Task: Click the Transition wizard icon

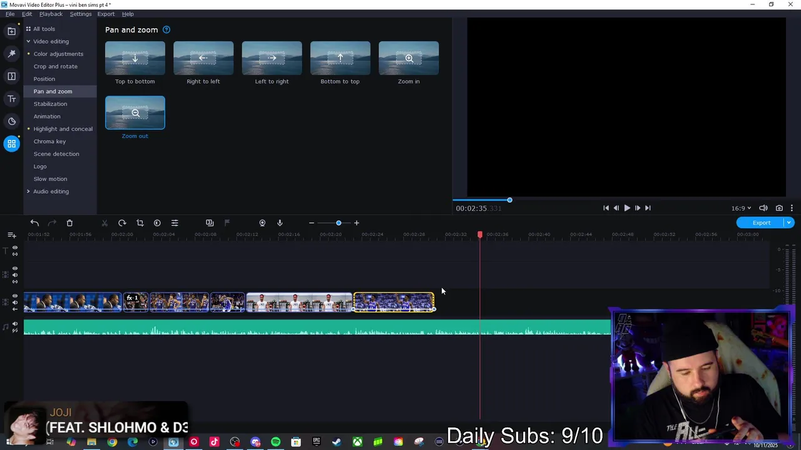Action: click(210, 223)
